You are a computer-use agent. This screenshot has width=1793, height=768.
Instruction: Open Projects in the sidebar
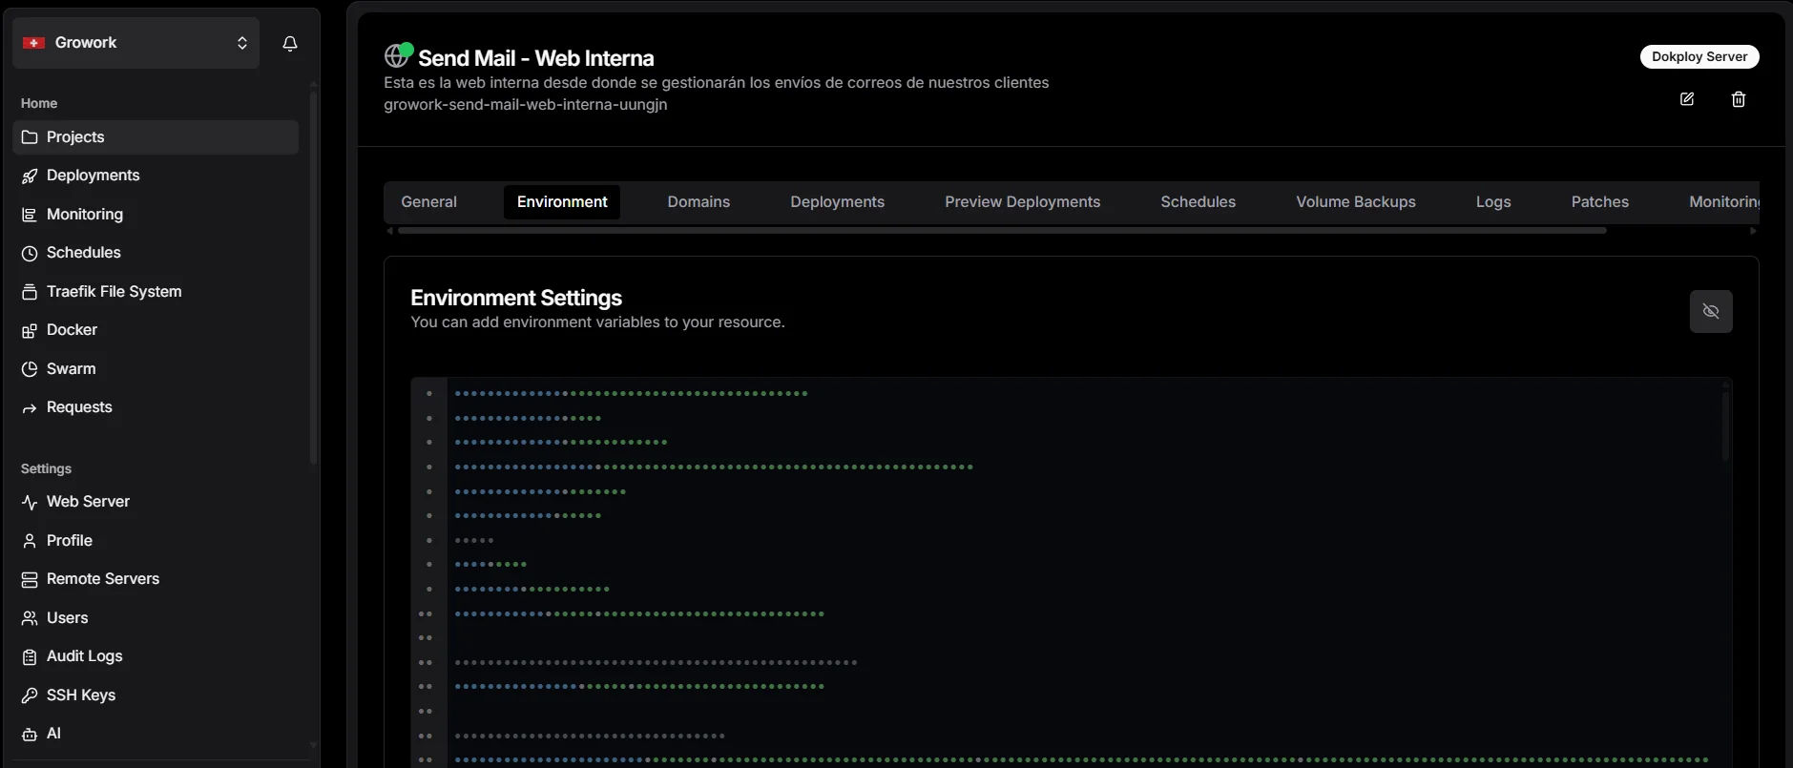point(156,137)
